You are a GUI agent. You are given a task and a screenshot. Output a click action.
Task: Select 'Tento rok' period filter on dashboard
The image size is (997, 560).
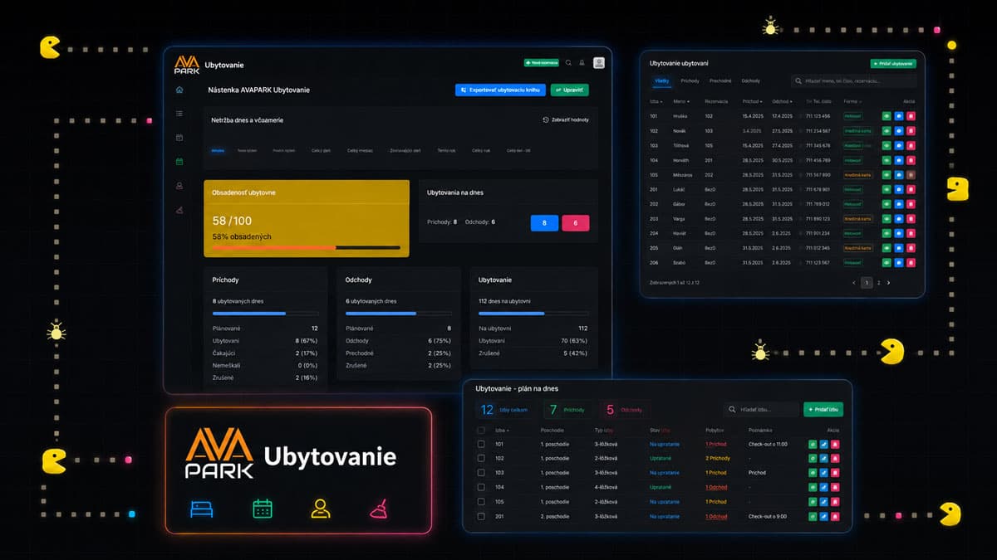[446, 150]
